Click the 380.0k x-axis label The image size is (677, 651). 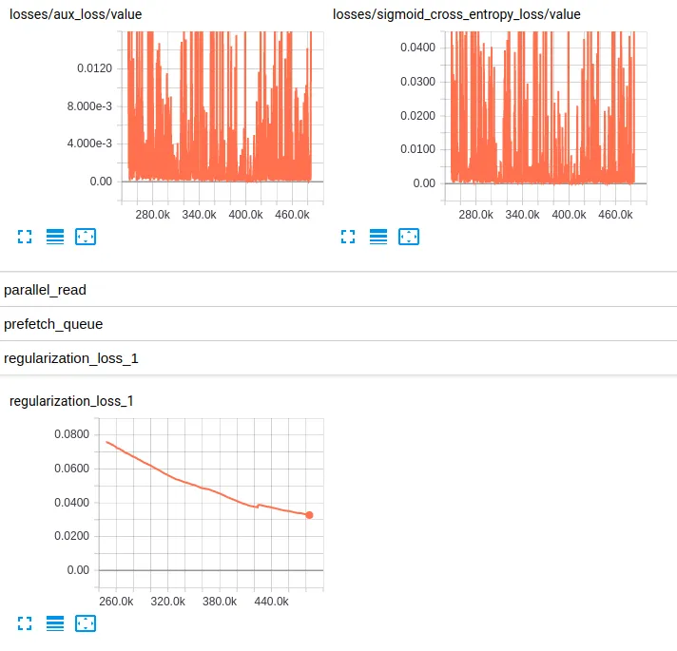click(220, 602)
